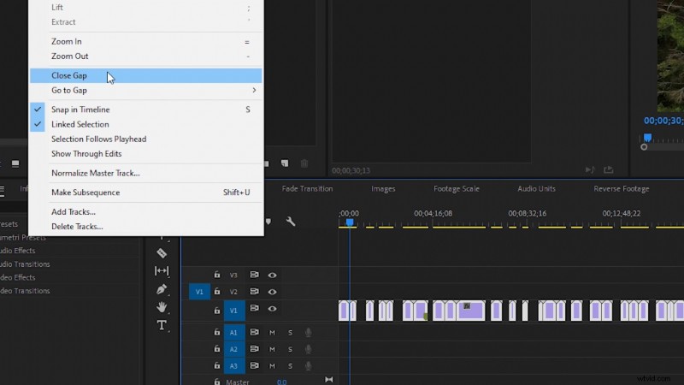Toggle track lock on A2
This screenshot has width=684, height=385.
[217, 349]
